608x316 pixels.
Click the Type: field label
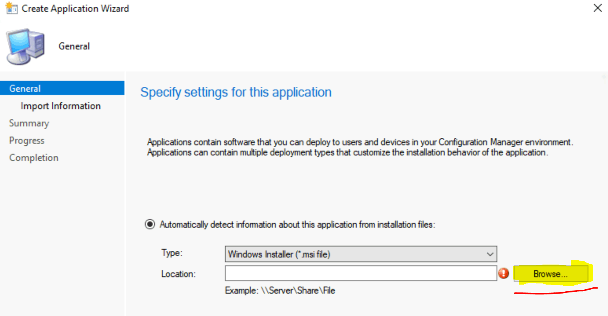[172, 253]
